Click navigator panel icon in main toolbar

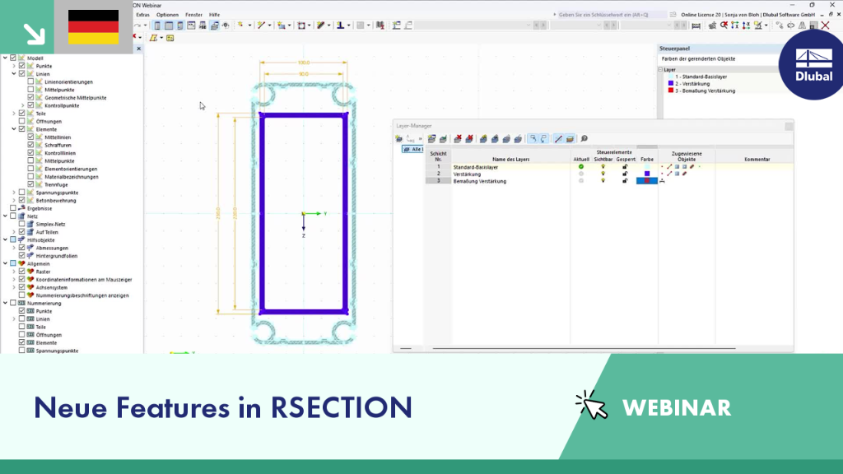pos(157,26)
